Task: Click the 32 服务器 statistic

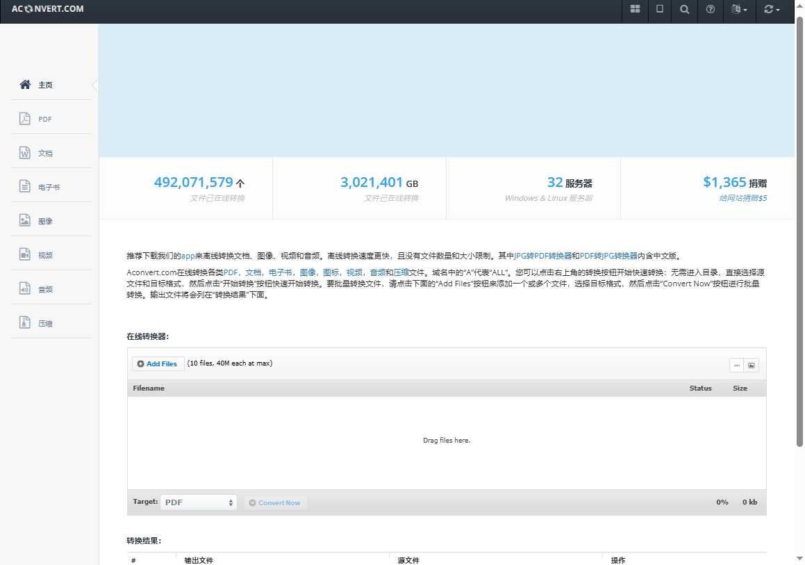Action: tap(570, 182)
